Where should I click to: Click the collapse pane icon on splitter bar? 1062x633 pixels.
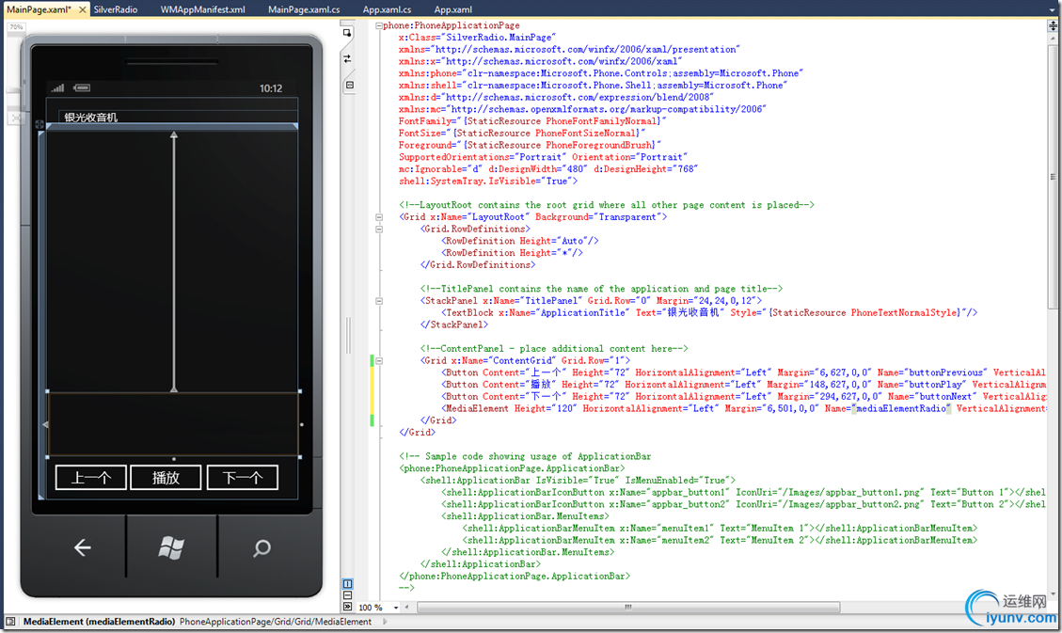tap(349, 85)
